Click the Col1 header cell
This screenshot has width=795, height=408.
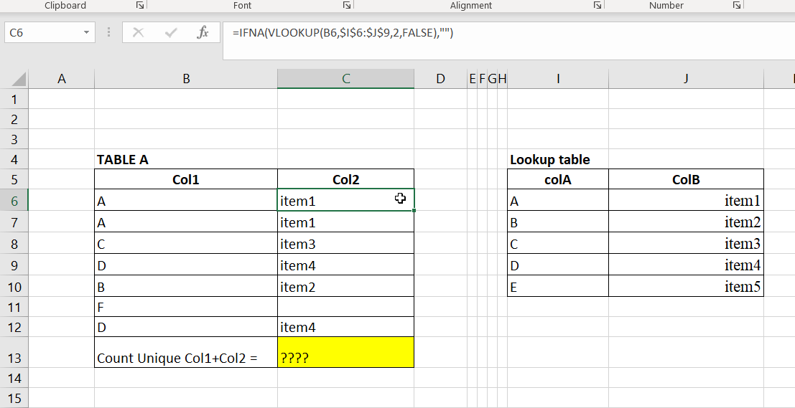pyautogui.click(x=186, y=180)
